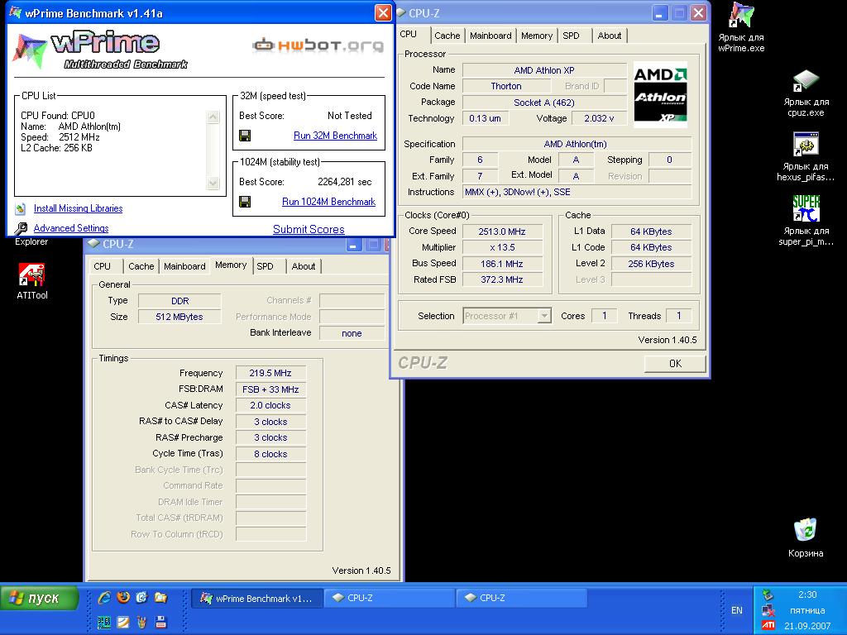Click the Voltage 2.032 v field

click(599, 118)
